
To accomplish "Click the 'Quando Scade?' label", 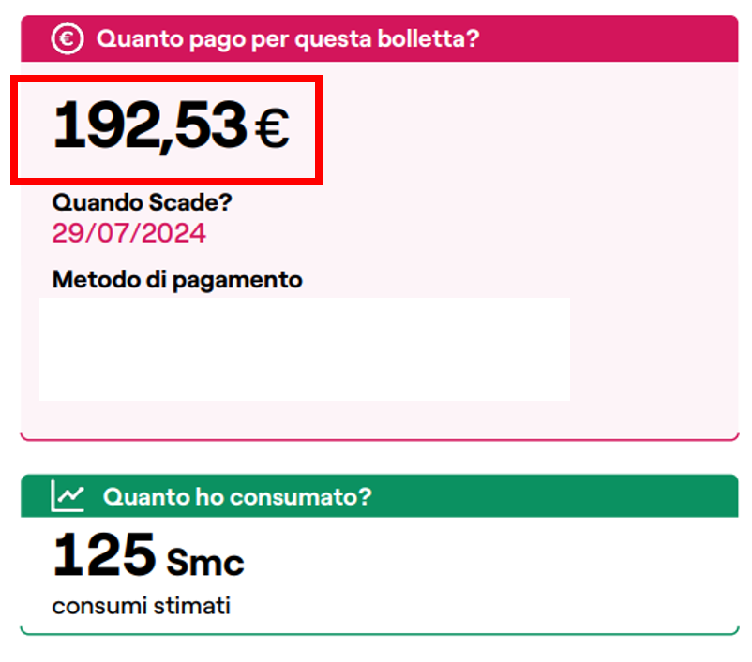I will click(x=142, y=202).
